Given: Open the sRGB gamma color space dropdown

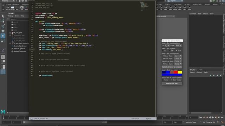Looking at the screenshot, I should [166, 16].
